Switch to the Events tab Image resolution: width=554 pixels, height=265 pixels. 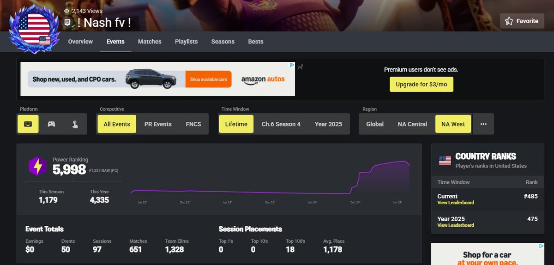click(x=115, y=42)
